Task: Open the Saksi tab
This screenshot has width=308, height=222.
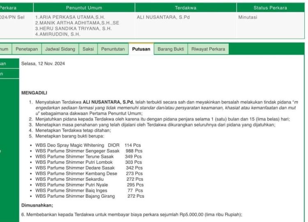Action: pyautogui.click(x=88, y=49)
